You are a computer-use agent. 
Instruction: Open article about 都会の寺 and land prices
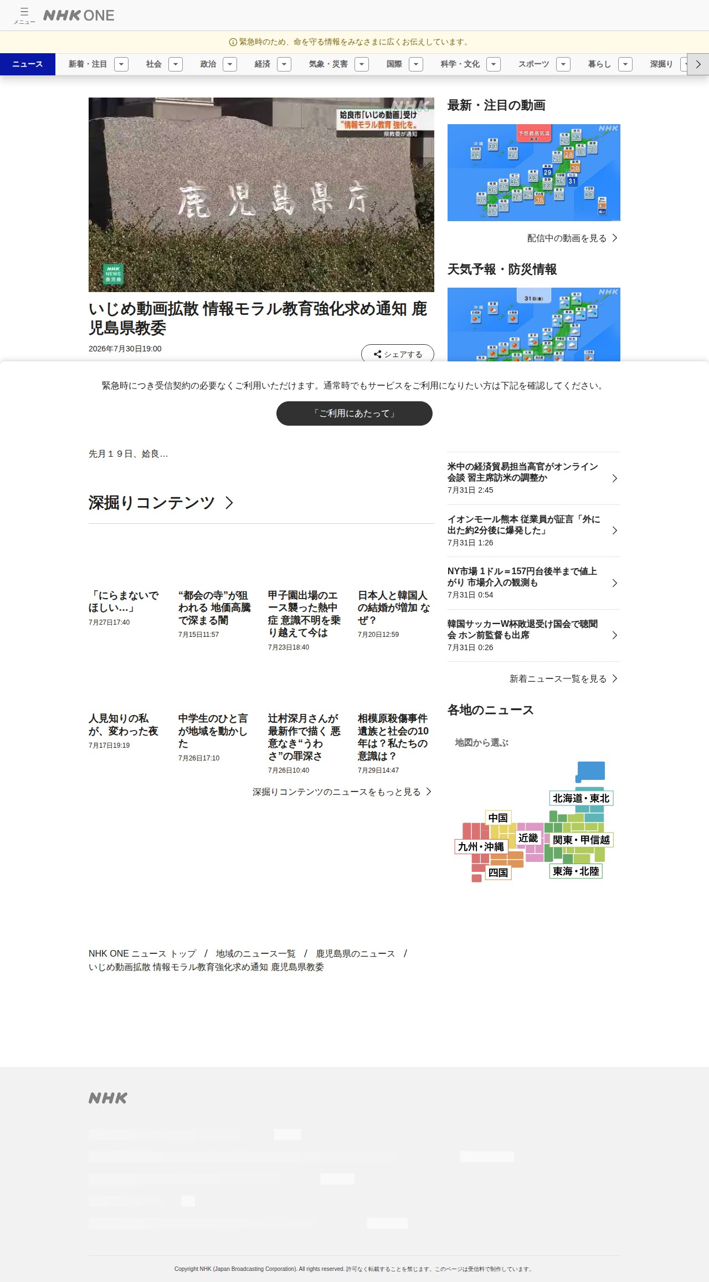214,607
